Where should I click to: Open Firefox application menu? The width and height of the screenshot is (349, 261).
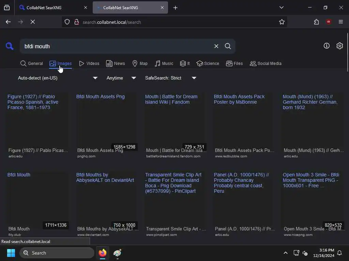(x=341, y=22)
